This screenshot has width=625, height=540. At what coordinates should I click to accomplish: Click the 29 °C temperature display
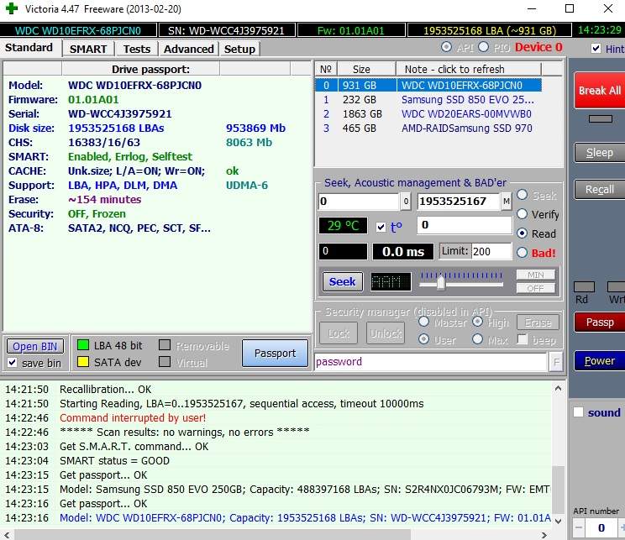point(343,226)
